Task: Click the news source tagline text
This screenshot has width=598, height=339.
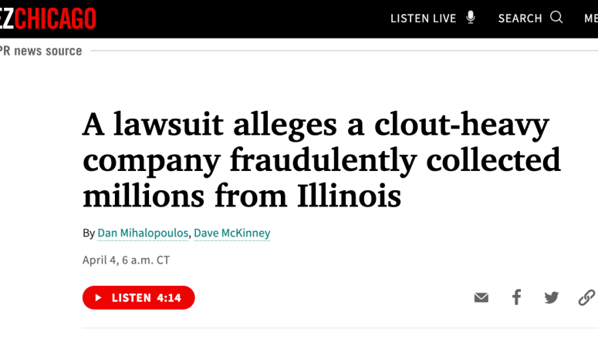Action: 41,51
